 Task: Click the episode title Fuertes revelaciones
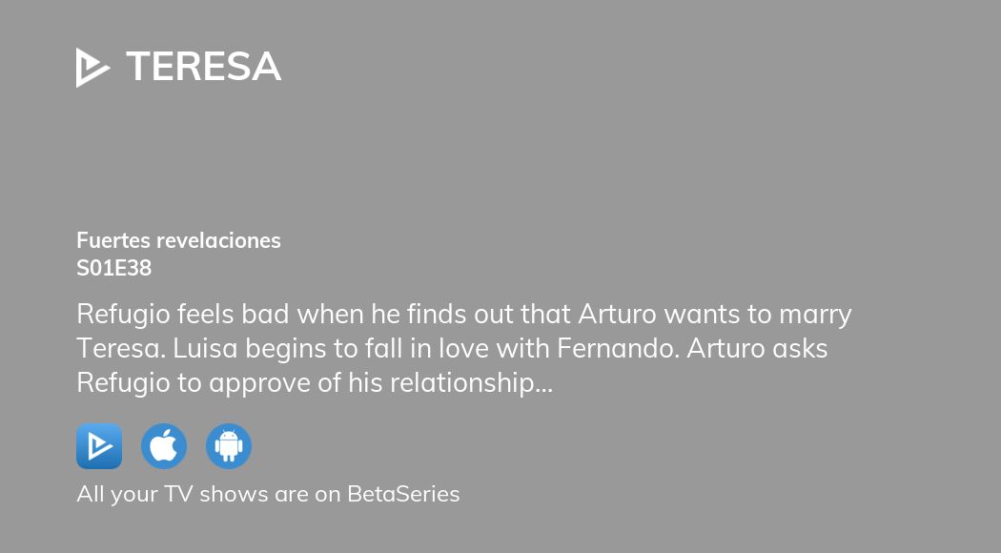tap(178, 240)
